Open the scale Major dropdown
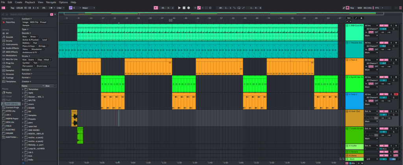This screenshot has height=165, width=403. pos(88,7)
